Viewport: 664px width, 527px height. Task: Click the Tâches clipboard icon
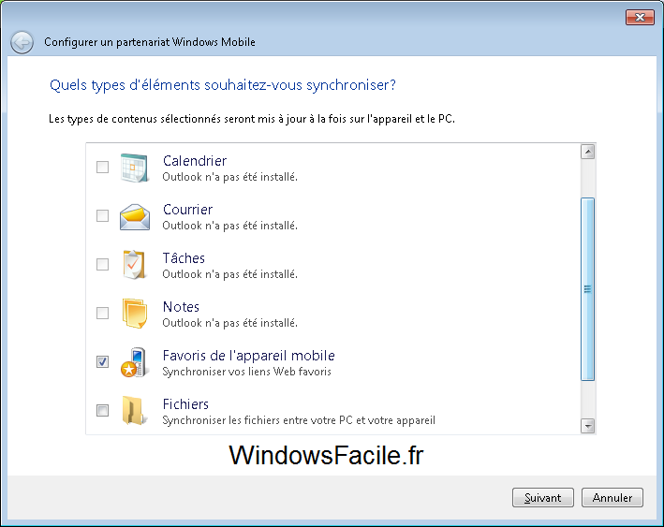point(135,265)
